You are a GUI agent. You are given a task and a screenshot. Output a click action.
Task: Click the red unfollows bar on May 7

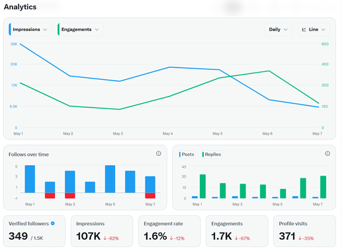(x=150, y=196)
